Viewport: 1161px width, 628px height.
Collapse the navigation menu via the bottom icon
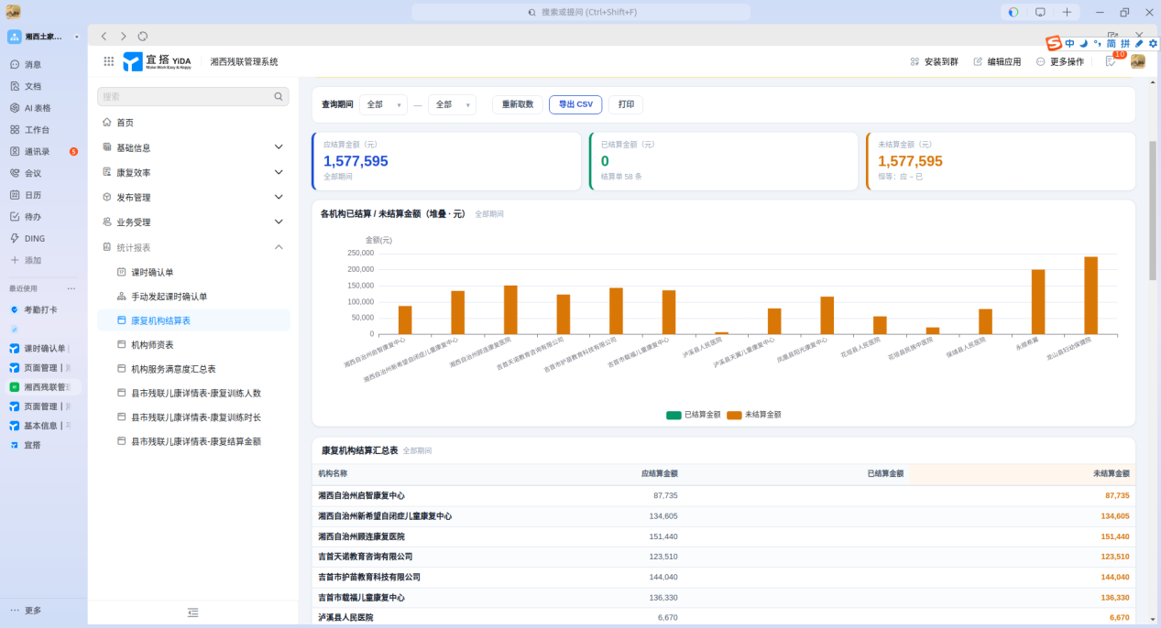pyautogui.click(x=193, y=612)
